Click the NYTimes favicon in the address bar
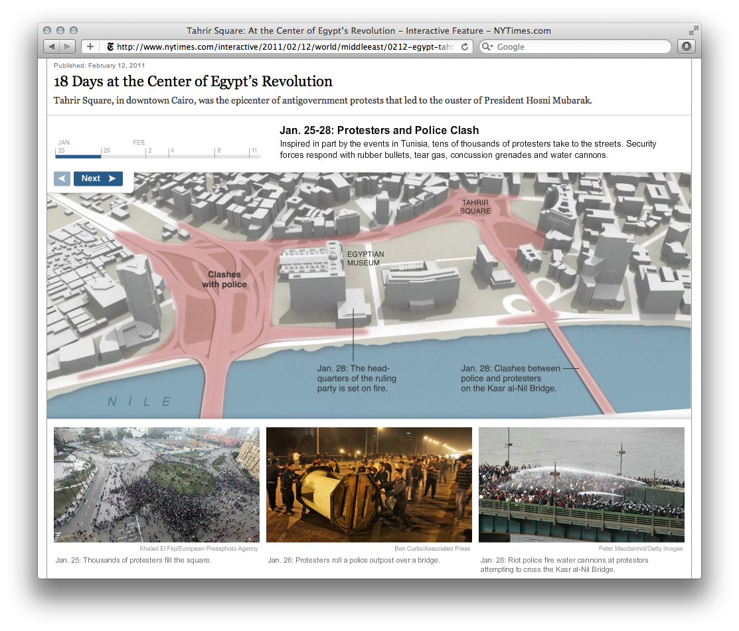739x631 pixels. [x=110, y=46]
